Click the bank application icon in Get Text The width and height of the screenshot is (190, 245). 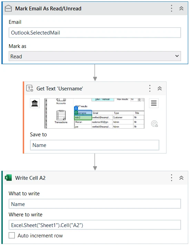click(35, 103)
